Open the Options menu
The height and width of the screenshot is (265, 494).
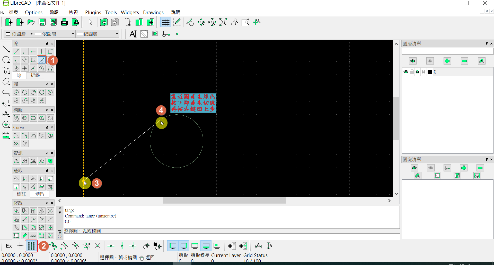click(34, 12)
